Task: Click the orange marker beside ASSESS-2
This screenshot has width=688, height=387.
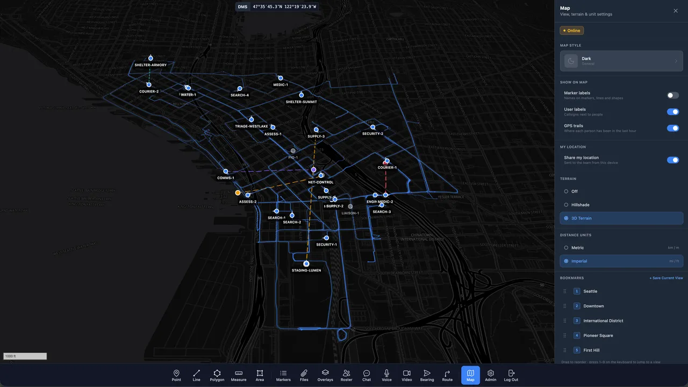Action: click(238, 192)
